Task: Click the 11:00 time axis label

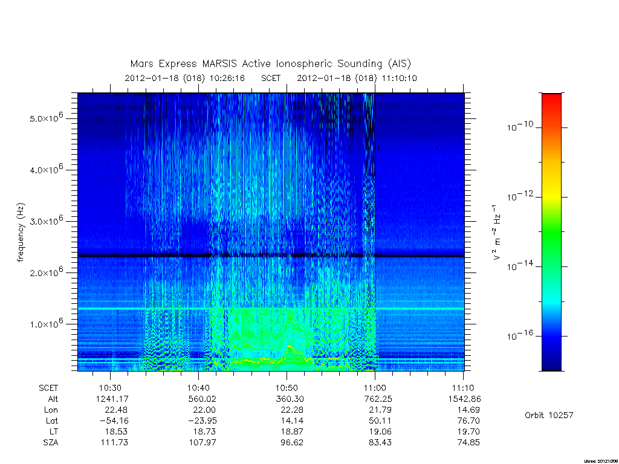Action: (x=375, y=388)
